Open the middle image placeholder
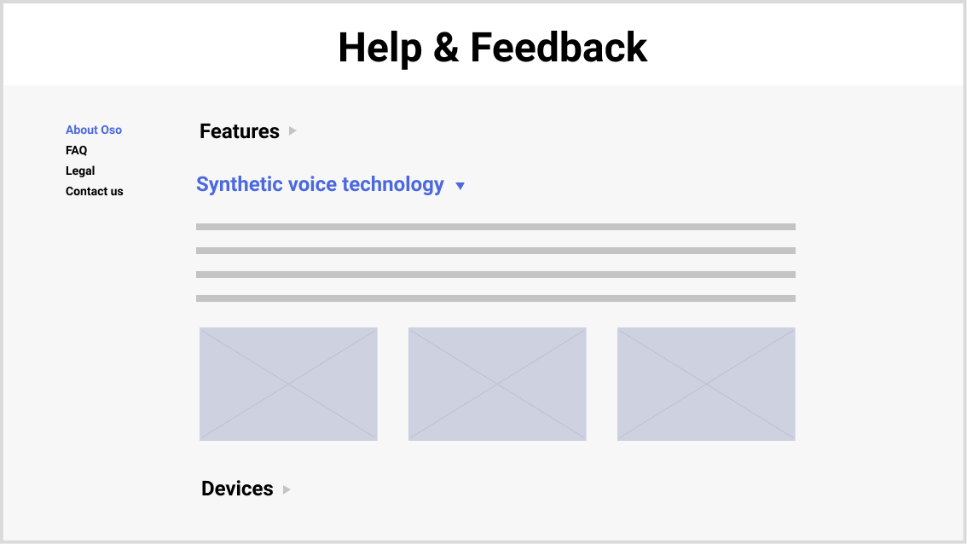Screen dimensions: 967x544 point(497,384)
